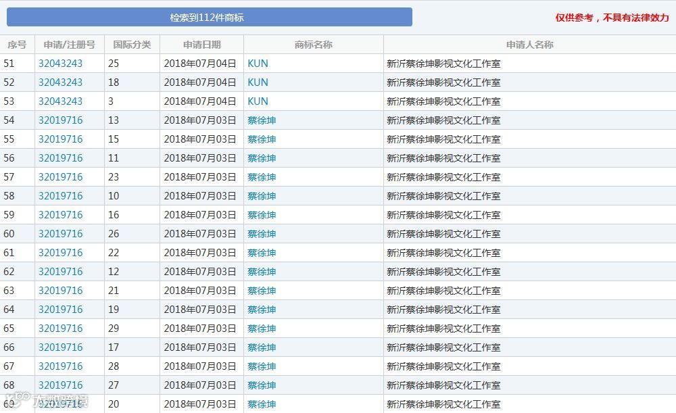Click the 商标名称 column header
This screenshot has width=676, height=413.
(314, 45)
